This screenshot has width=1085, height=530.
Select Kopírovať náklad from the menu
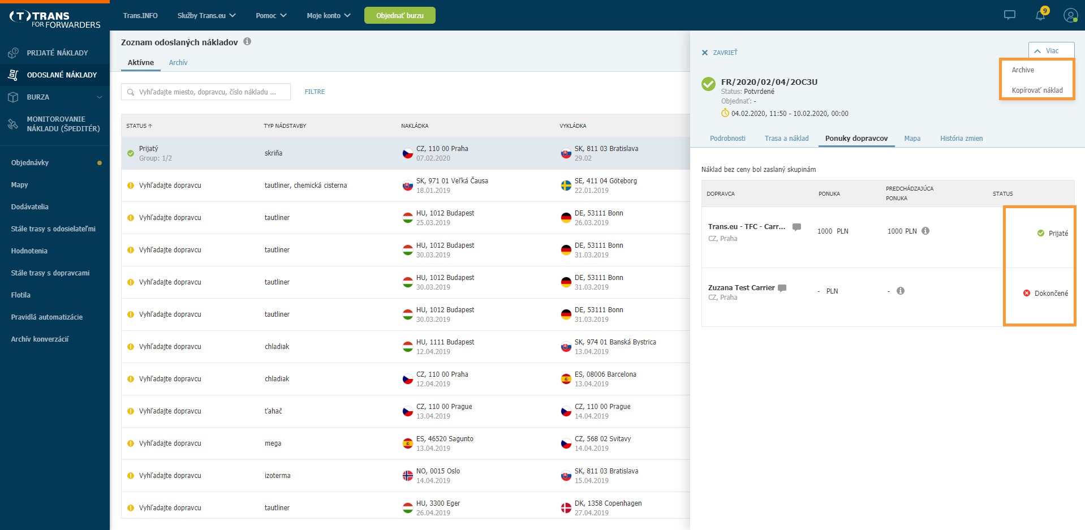click(x=1037, y=91)
